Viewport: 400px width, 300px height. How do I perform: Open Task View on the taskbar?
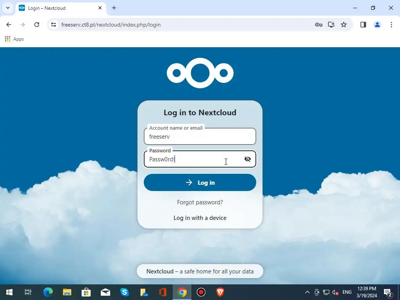28,292
